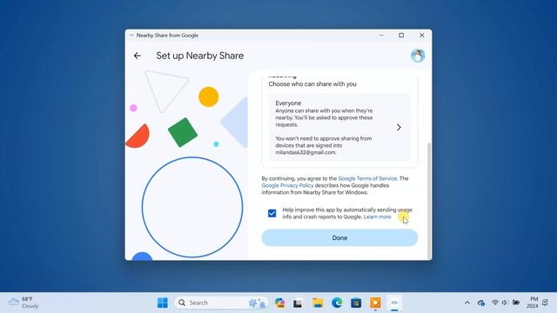
Task: Maximize the Nearby Share window
Action: tap(401, 36)
